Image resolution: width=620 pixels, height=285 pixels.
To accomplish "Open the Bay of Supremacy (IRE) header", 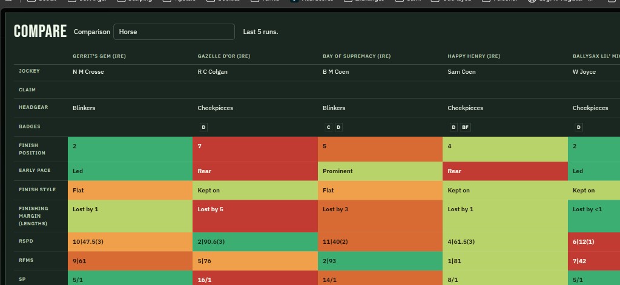I will (356, 56).
